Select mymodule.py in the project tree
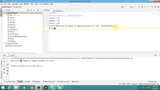 click(x=14, y=34)
